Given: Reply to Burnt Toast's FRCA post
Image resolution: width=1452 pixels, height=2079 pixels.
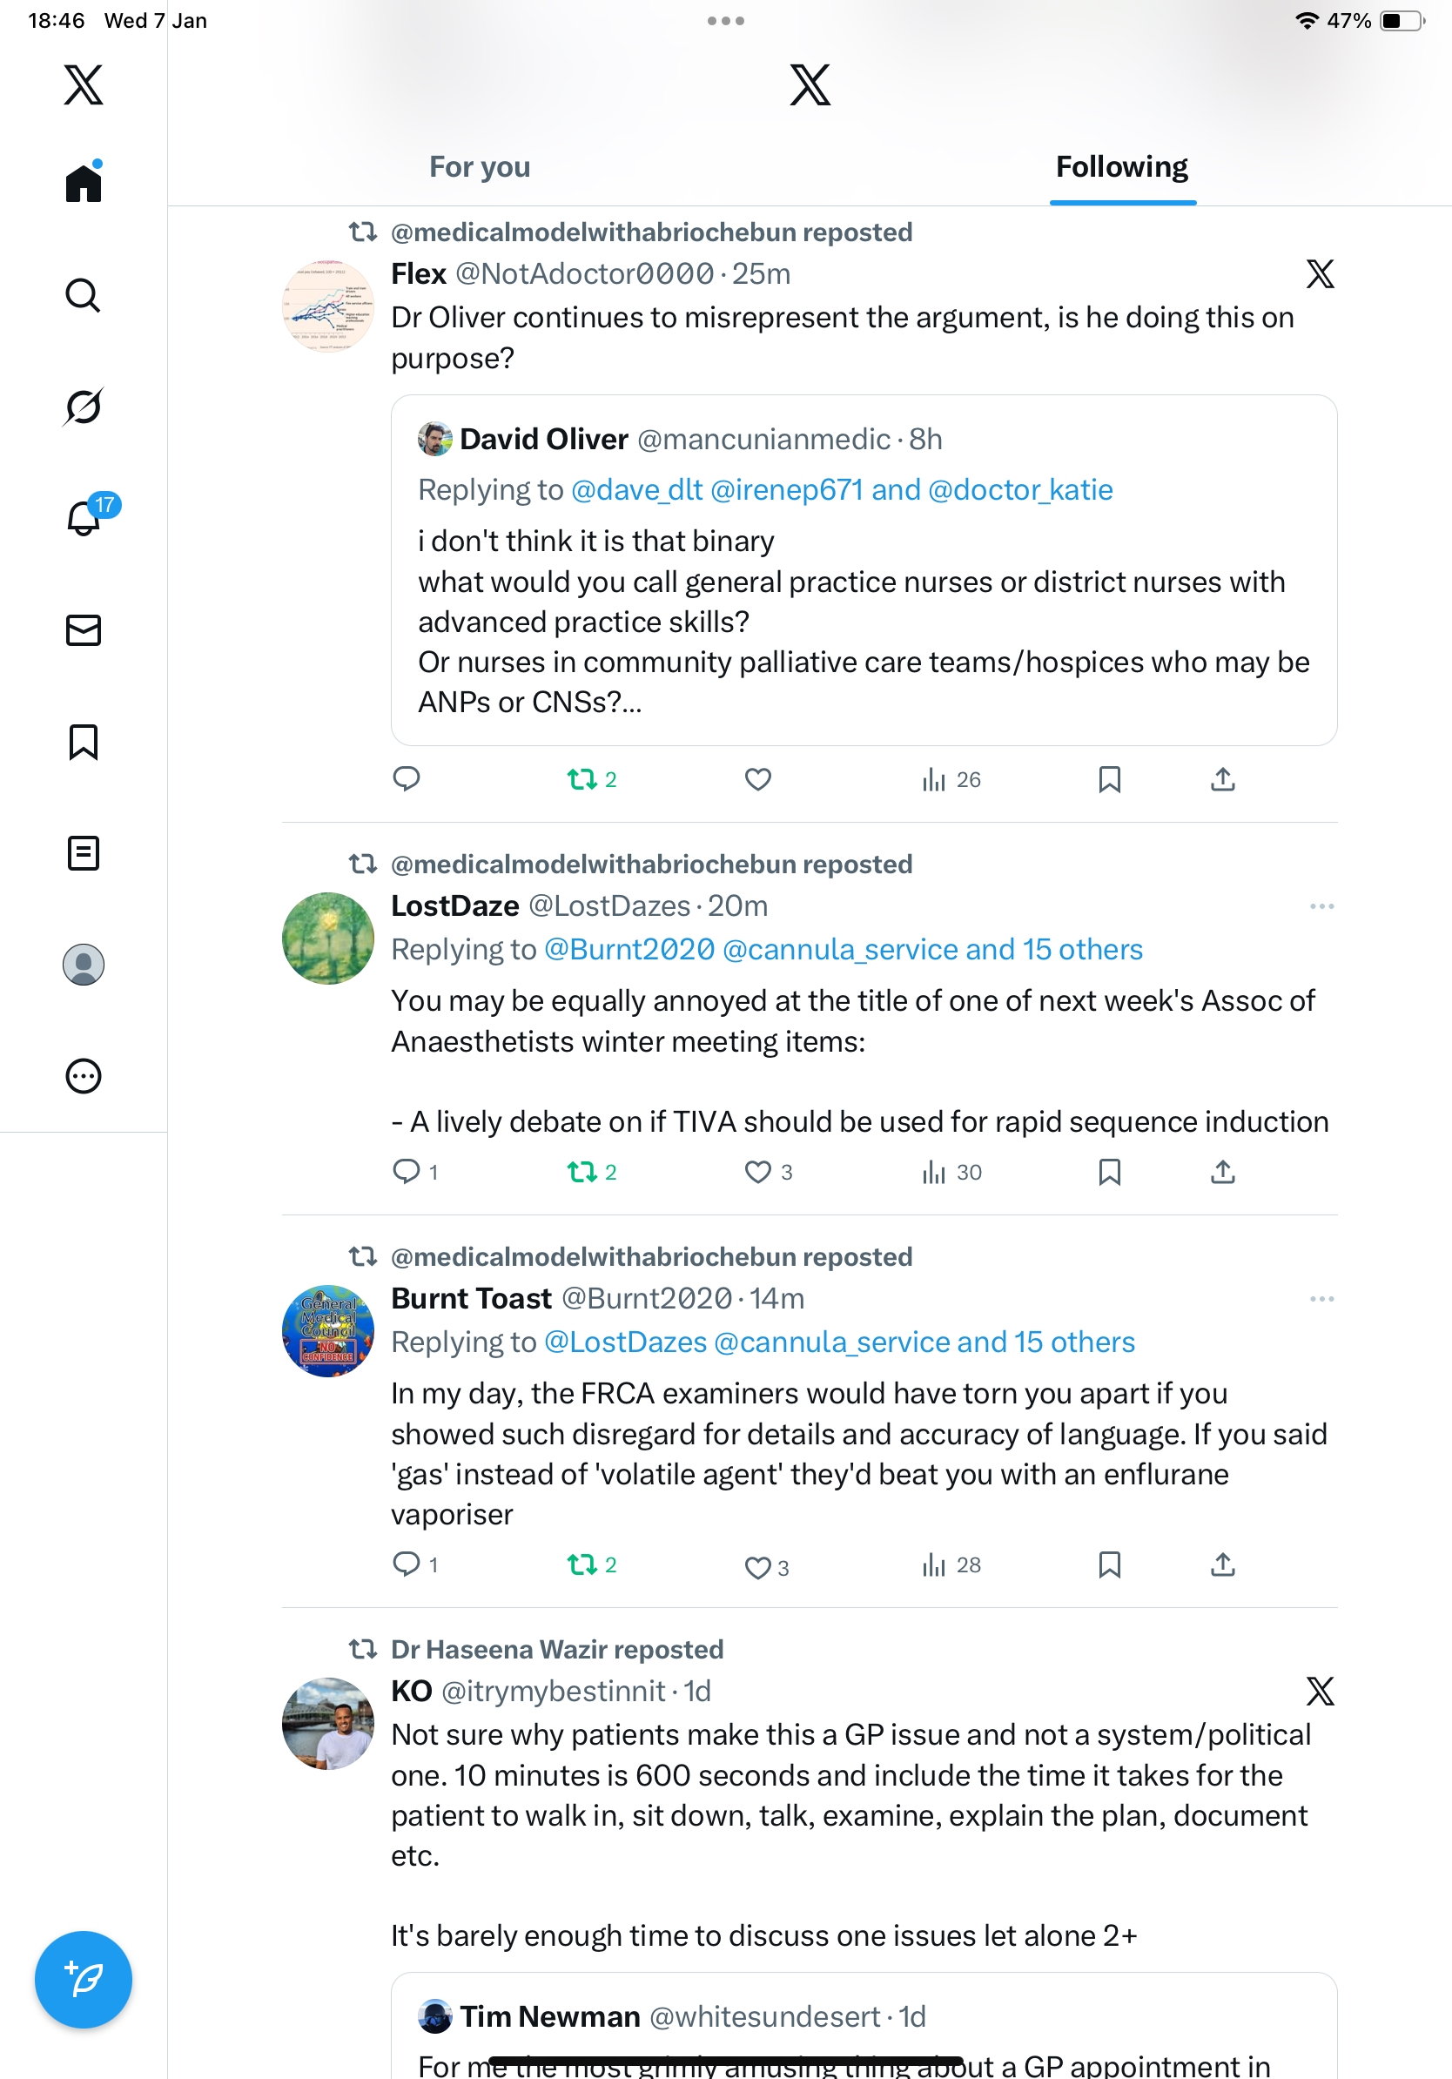Looking at the screenshot, I should pos(407,1564).
